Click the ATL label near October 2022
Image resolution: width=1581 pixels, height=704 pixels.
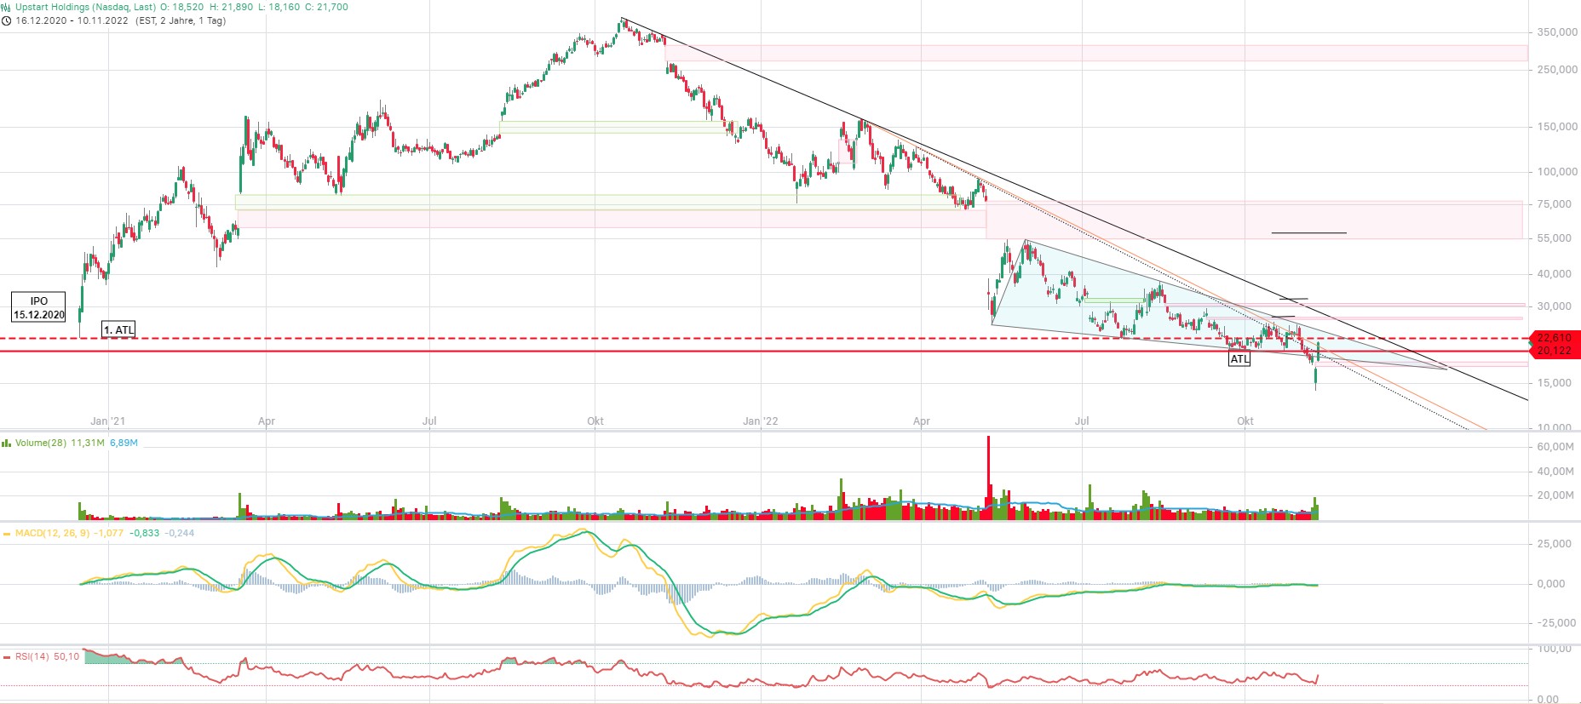pos(1239,359)
